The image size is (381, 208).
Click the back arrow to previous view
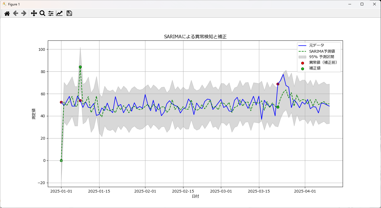click(15, 13)
